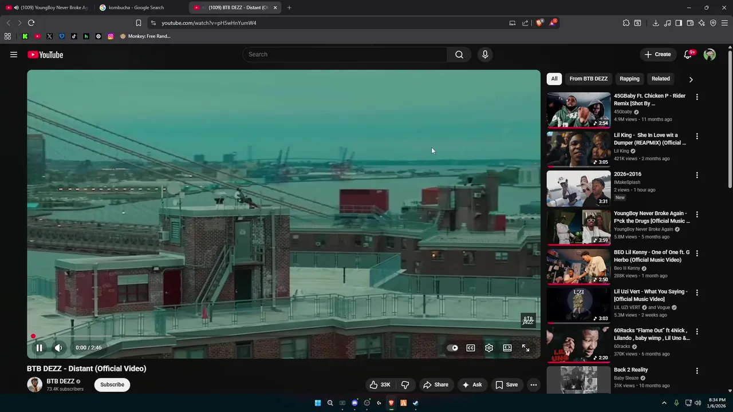Viewport: 733px width, 412px height.
Task: Open Brave Shields lion icon
Action: pyautogui.click(x=539, y=23)
